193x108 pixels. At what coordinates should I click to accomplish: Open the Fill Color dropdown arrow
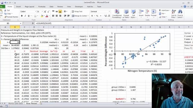[44, 16]
